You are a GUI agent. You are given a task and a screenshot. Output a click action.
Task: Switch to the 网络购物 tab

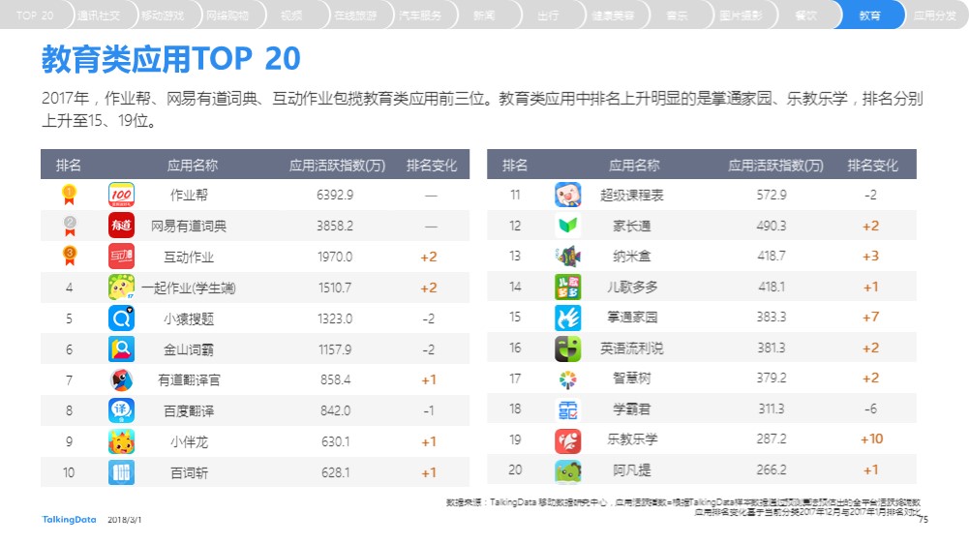click(x=227, y=15)
